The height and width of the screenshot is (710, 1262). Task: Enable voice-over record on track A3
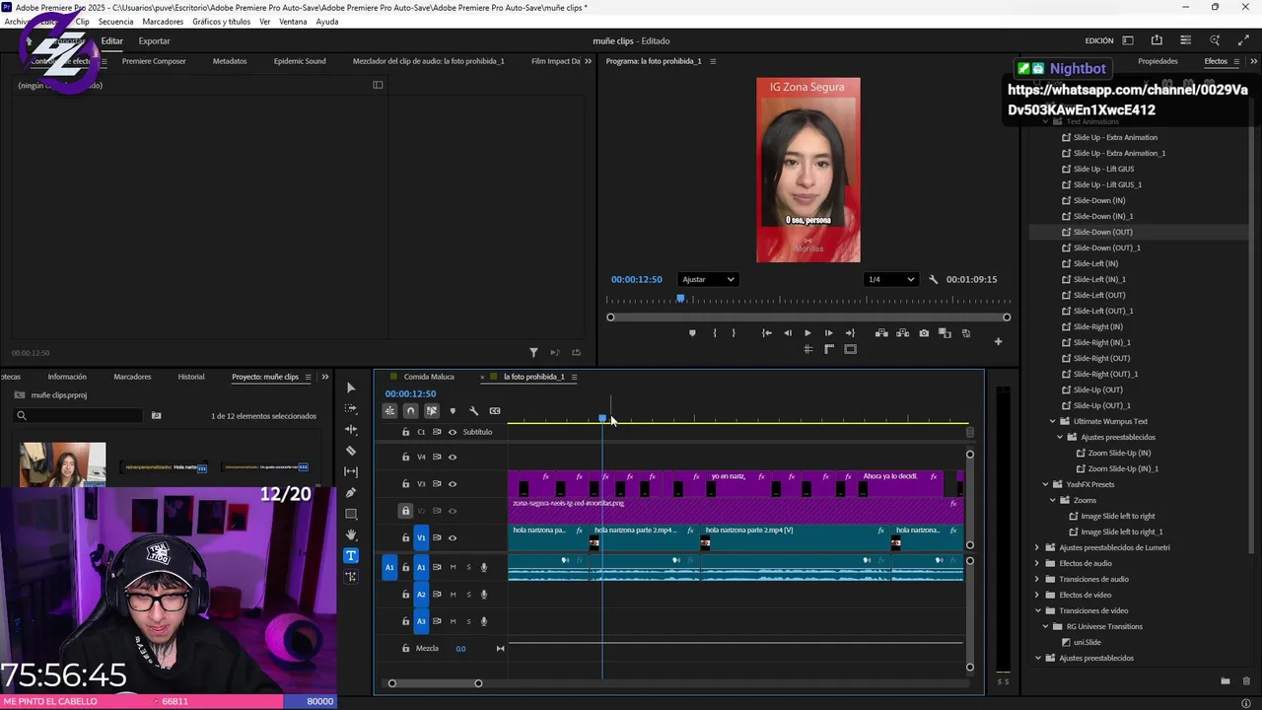pyautogui.click(x=484, y=621)
